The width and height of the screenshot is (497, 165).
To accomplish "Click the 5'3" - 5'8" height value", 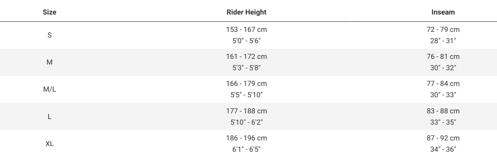I will pos(246,68).
